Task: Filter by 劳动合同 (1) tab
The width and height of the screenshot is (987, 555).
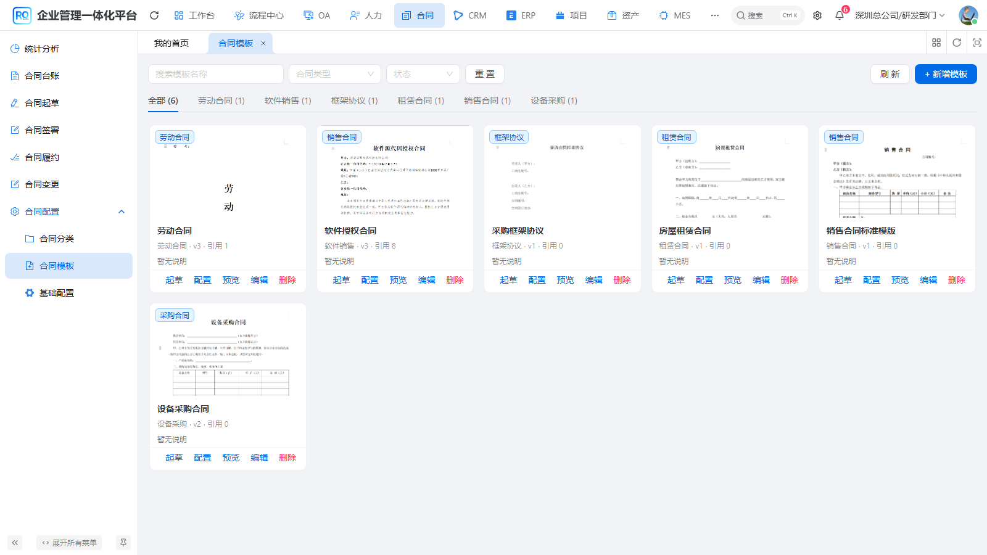Action: [221, 101]
